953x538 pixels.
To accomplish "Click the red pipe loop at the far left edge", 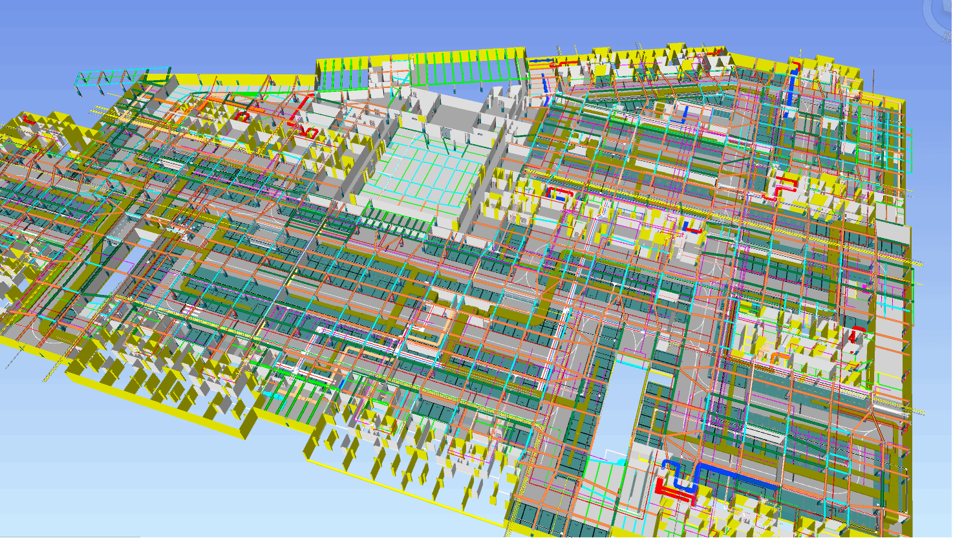I will click(x=28, y=120).
